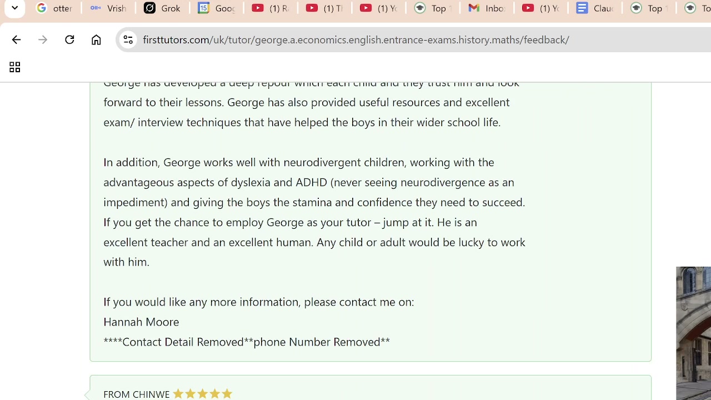Open the tab search dropdown arrow

(x=15, y=8)
